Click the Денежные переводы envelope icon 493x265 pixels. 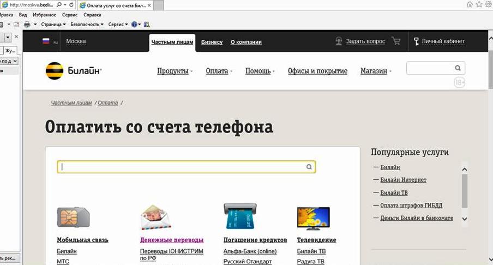(156, 218)
